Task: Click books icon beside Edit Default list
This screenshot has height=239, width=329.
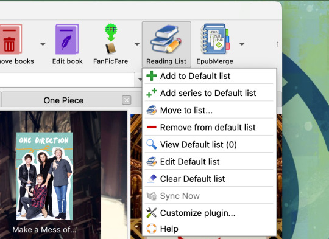Action: click(152, 162)
